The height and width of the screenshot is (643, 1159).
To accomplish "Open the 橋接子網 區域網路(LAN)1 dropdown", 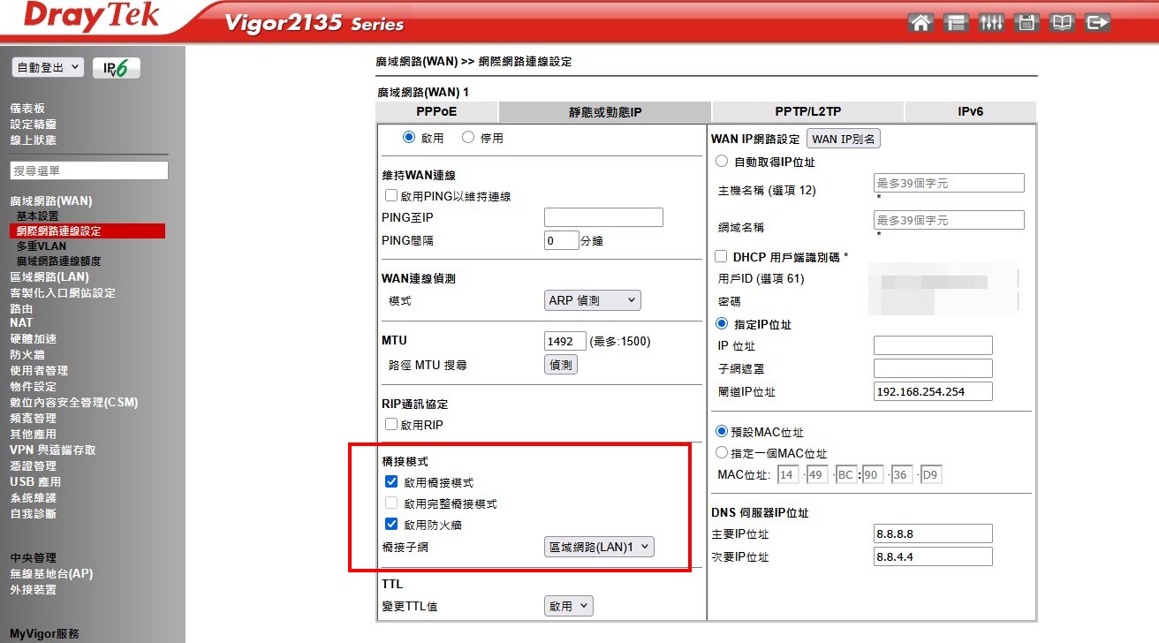I will click(599, 547).
